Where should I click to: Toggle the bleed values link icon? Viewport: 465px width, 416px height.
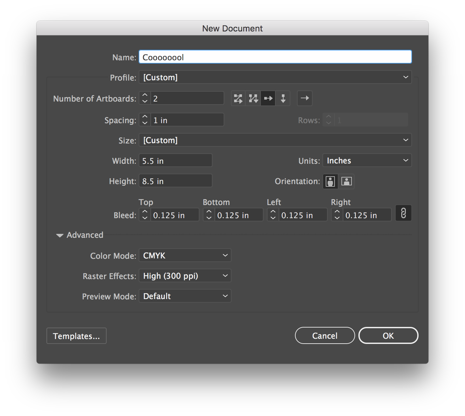[403, 213]
